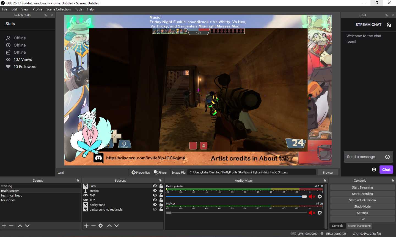
Task: Close the Twitch Stats dock
Action: (x=52, y=15)
